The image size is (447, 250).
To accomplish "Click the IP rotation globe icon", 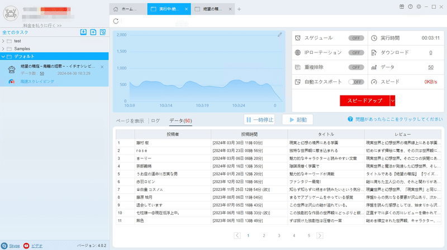I will click(298, 52).
